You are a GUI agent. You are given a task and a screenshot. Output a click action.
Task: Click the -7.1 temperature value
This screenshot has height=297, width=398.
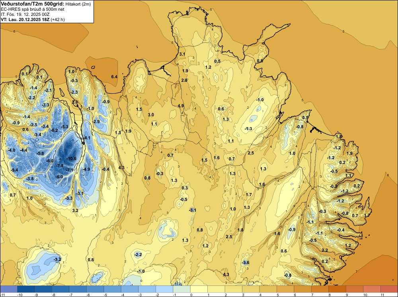tap(70, 170)
